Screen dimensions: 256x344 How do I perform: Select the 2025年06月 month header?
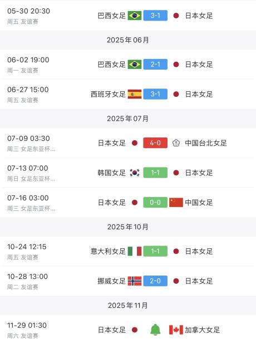pyautogui.click(x=128, y=40)
